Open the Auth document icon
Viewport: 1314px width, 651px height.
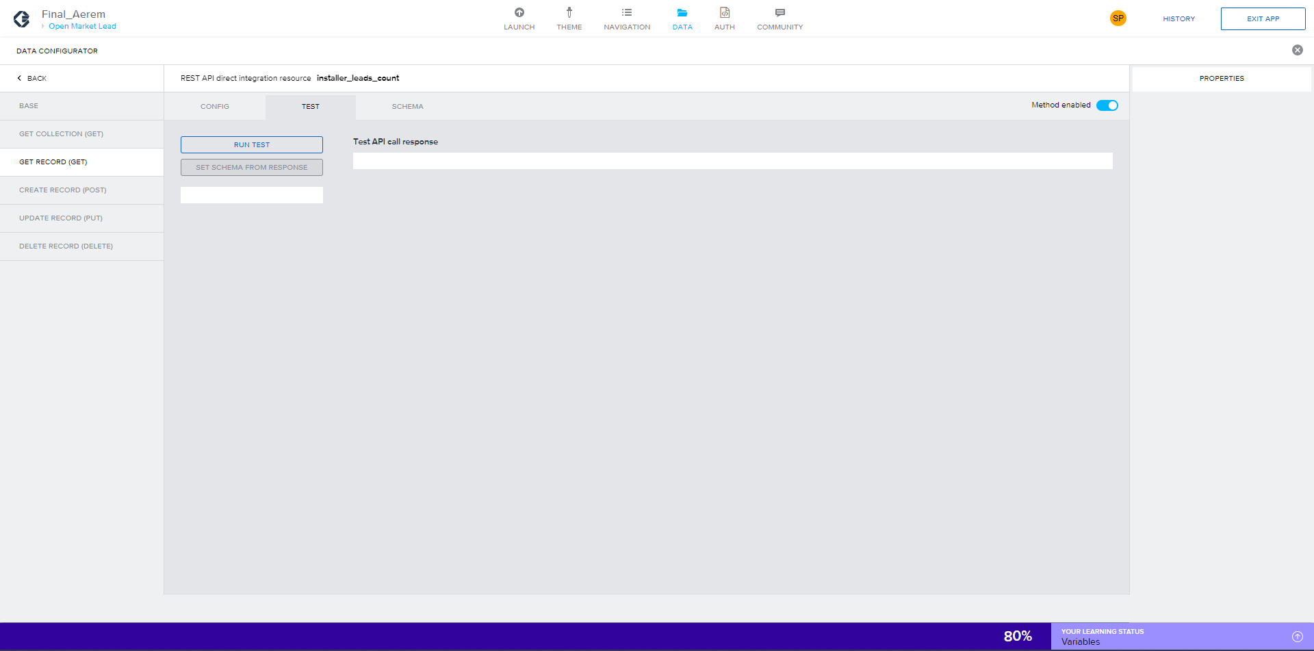725,12
